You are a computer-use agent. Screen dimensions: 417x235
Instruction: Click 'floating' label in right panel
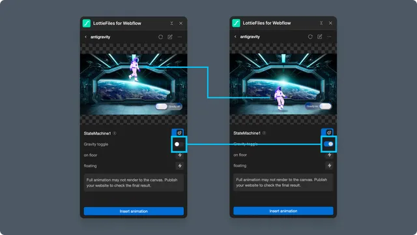pos(240,165)
